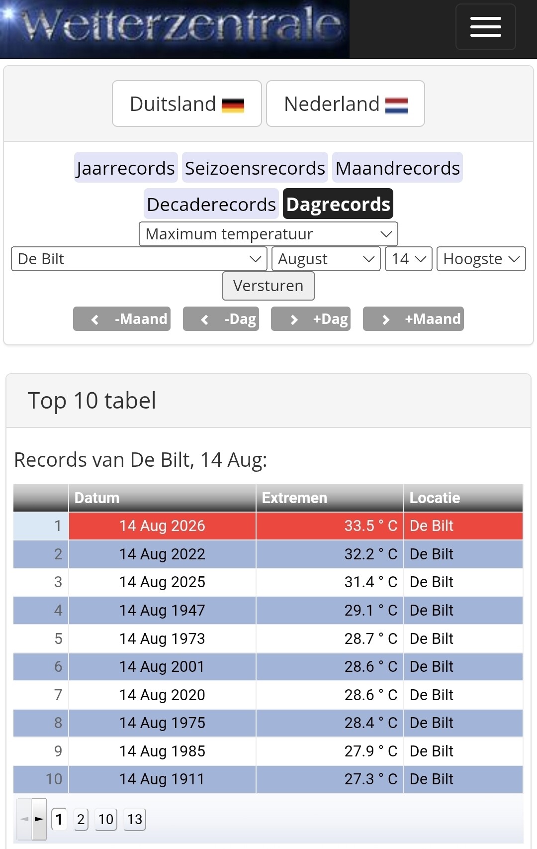Advance one month with +Maand
537x849 pixels.
pyautogui.click(x=413, y=318)
